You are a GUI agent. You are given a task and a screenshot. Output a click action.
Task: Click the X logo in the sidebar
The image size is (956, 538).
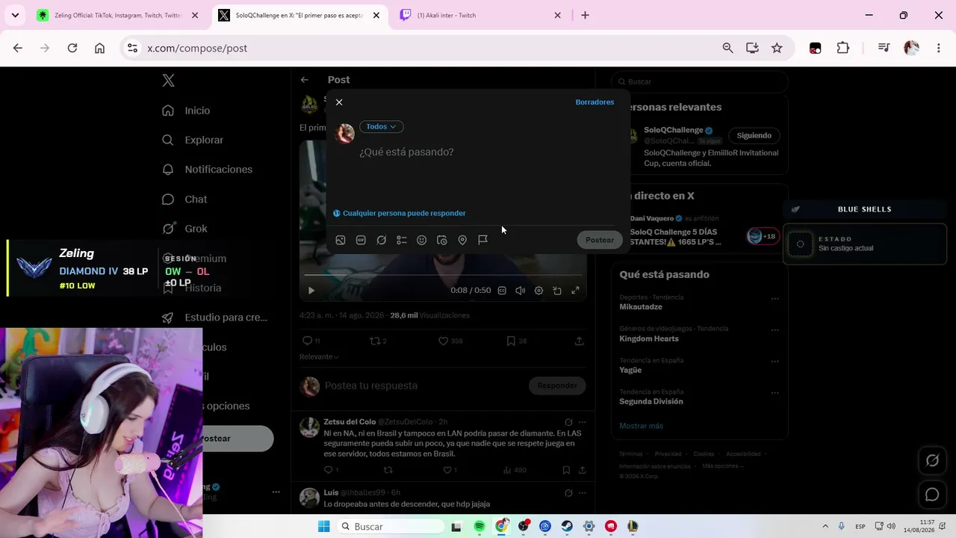[169, 81]
